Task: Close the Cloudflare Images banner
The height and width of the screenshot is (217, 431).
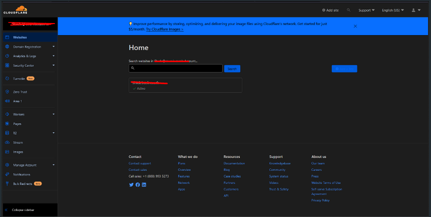Action: pos(355,26)
